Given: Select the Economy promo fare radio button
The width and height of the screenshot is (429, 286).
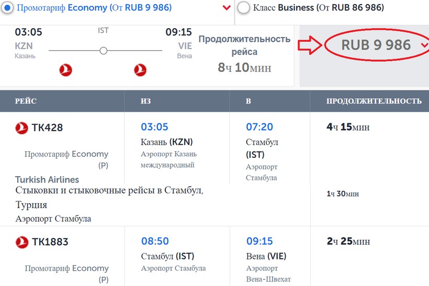Looking at the screenshot, I should point(8,8).
